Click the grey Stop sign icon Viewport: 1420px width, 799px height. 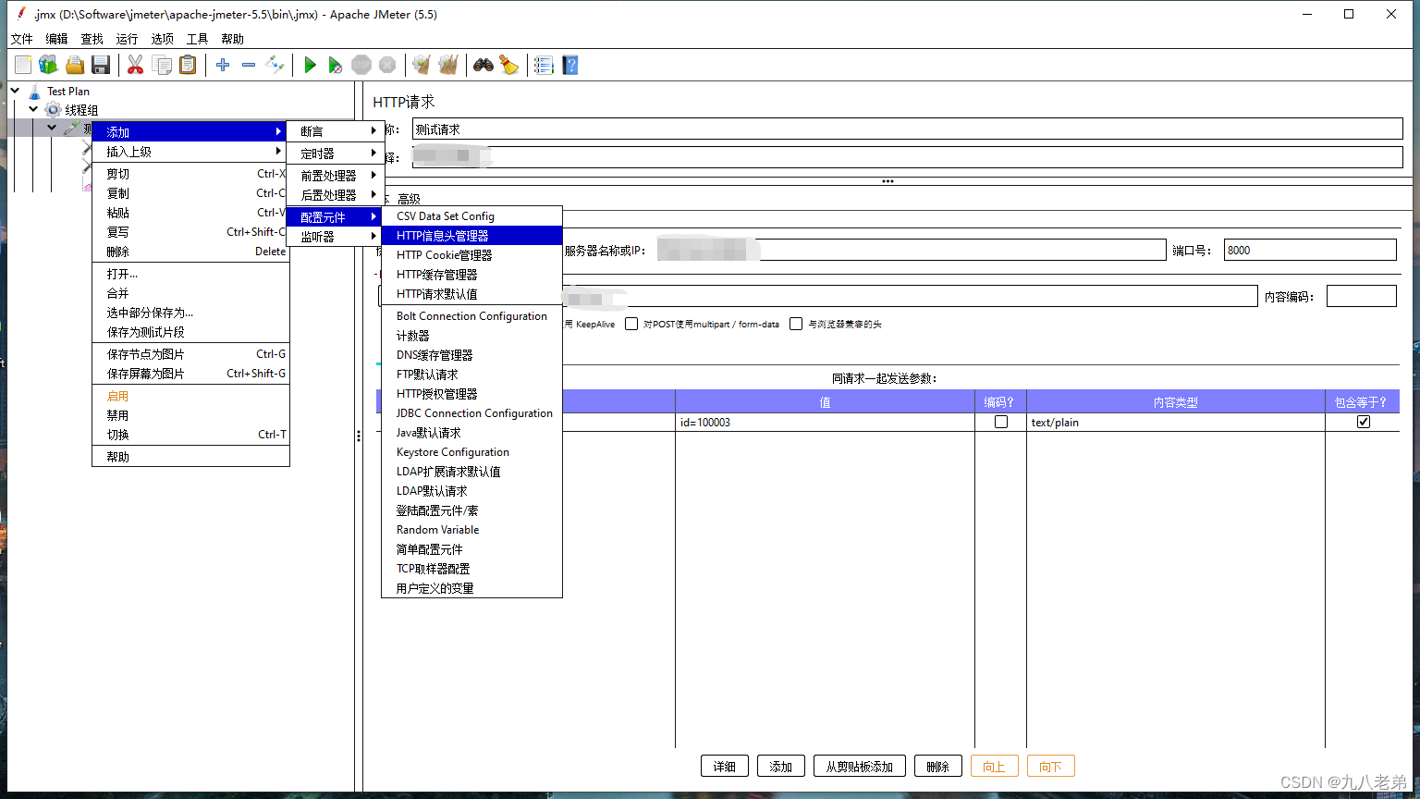coord(361,65)
